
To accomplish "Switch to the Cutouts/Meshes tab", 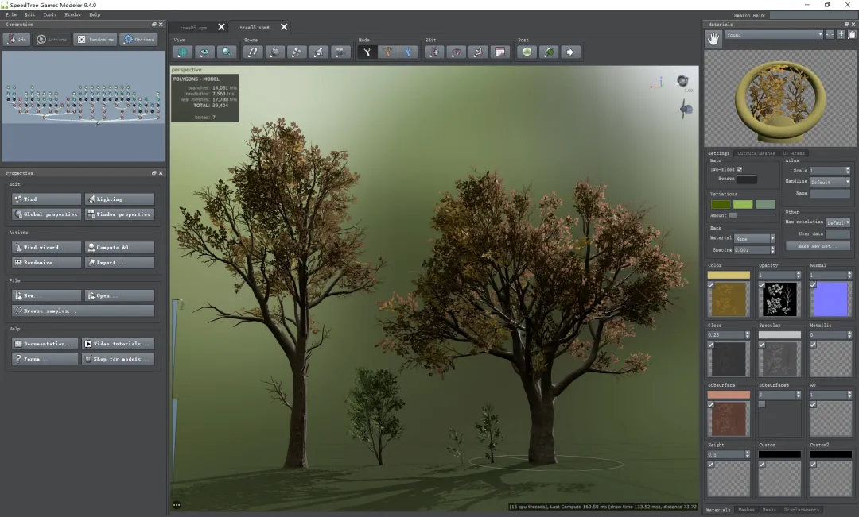I will (x=756, y=153).
